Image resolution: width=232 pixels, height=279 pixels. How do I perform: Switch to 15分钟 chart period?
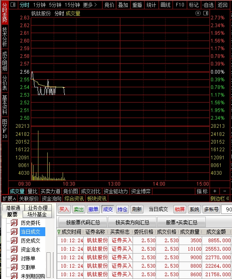click(72, 5)
